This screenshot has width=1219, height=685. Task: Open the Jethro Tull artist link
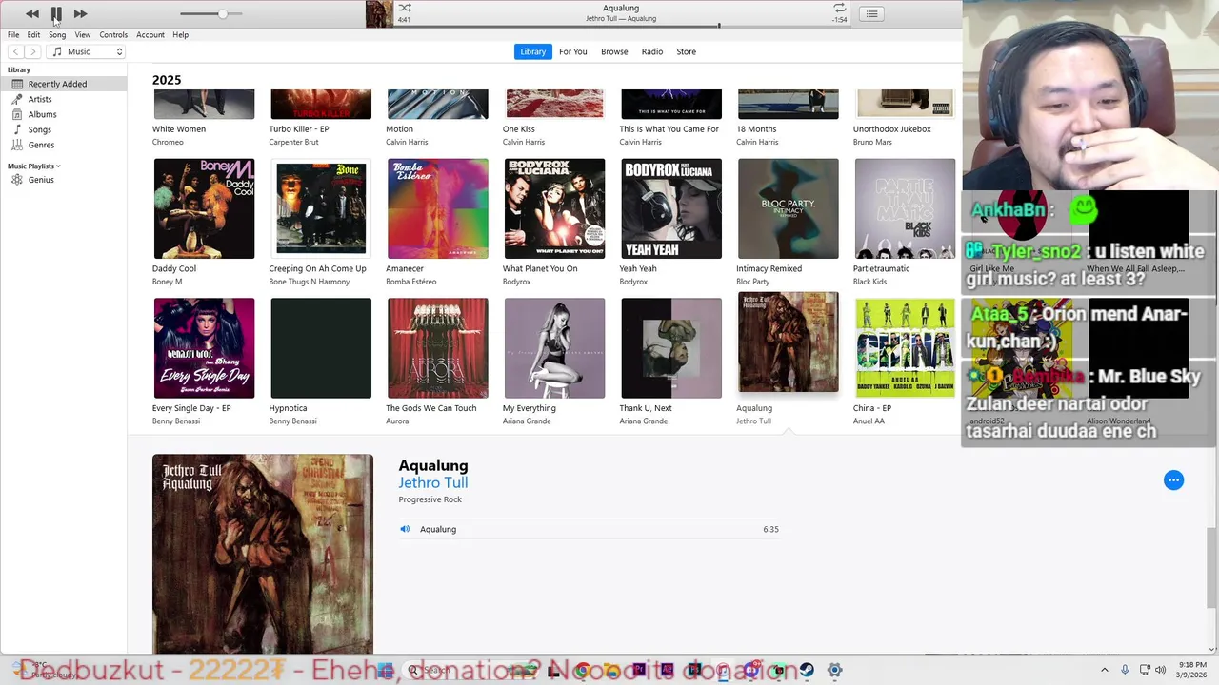pos(433,482)
